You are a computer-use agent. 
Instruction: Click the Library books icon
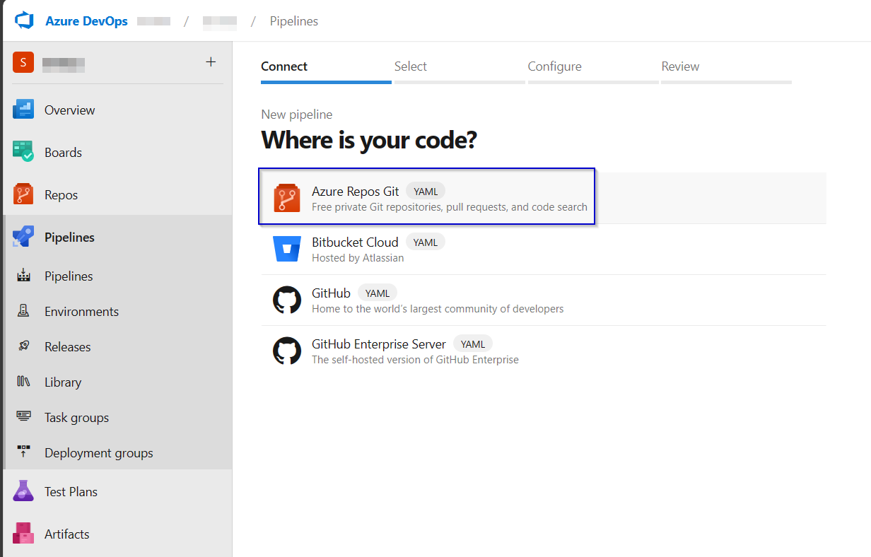[x=23, y=382]
